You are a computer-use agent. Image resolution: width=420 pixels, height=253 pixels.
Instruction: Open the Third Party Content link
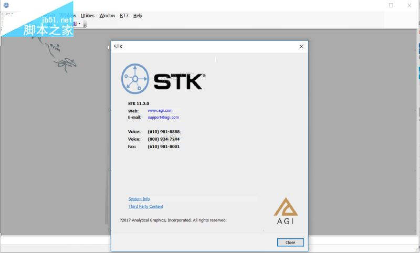(x=146, y=206)
